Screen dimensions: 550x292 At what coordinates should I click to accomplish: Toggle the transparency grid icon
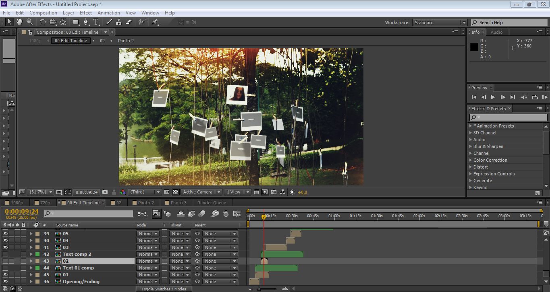(175, 192)
